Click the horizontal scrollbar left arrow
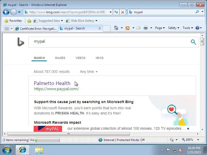Screen dimensions: 207x155 click(5, 134)
